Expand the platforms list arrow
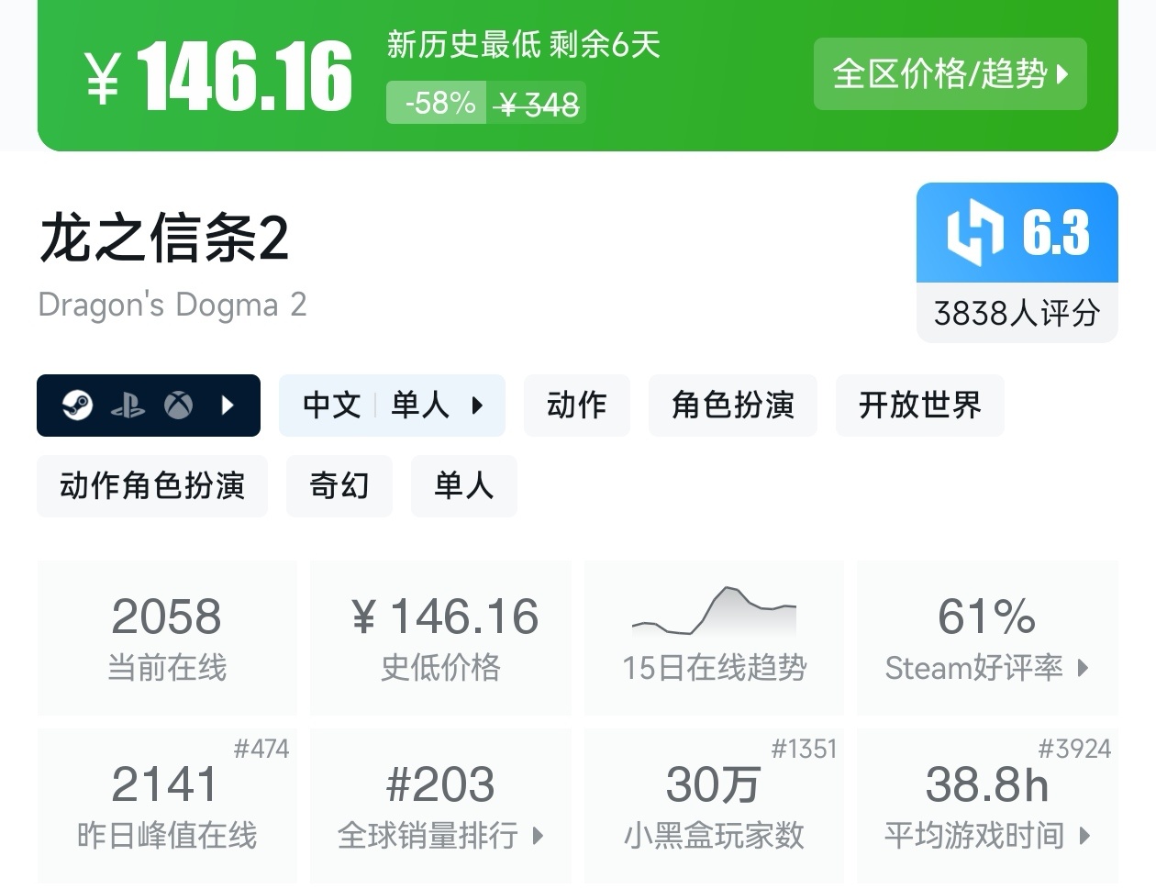Image resolution: width=1156 pixels, height=889 pixels. 228,405
